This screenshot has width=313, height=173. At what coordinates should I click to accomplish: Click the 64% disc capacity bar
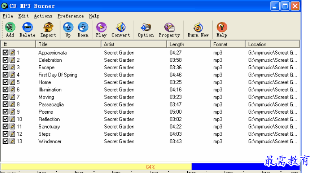point(150,167)
